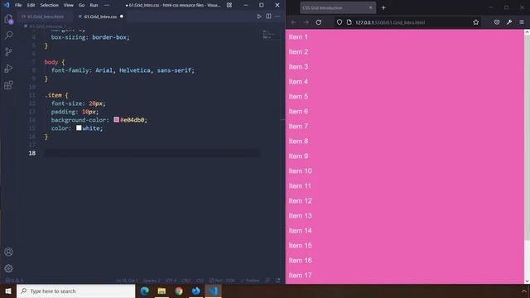Open Microsoft Edge from taskbar
The height and width of the screenshot is (298, 530).
(145, 291)
